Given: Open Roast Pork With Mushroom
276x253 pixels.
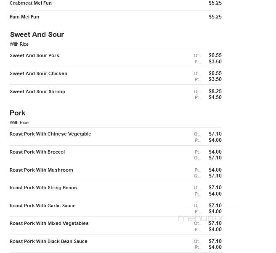Looking at the screenshot, I should pos(41,170).
